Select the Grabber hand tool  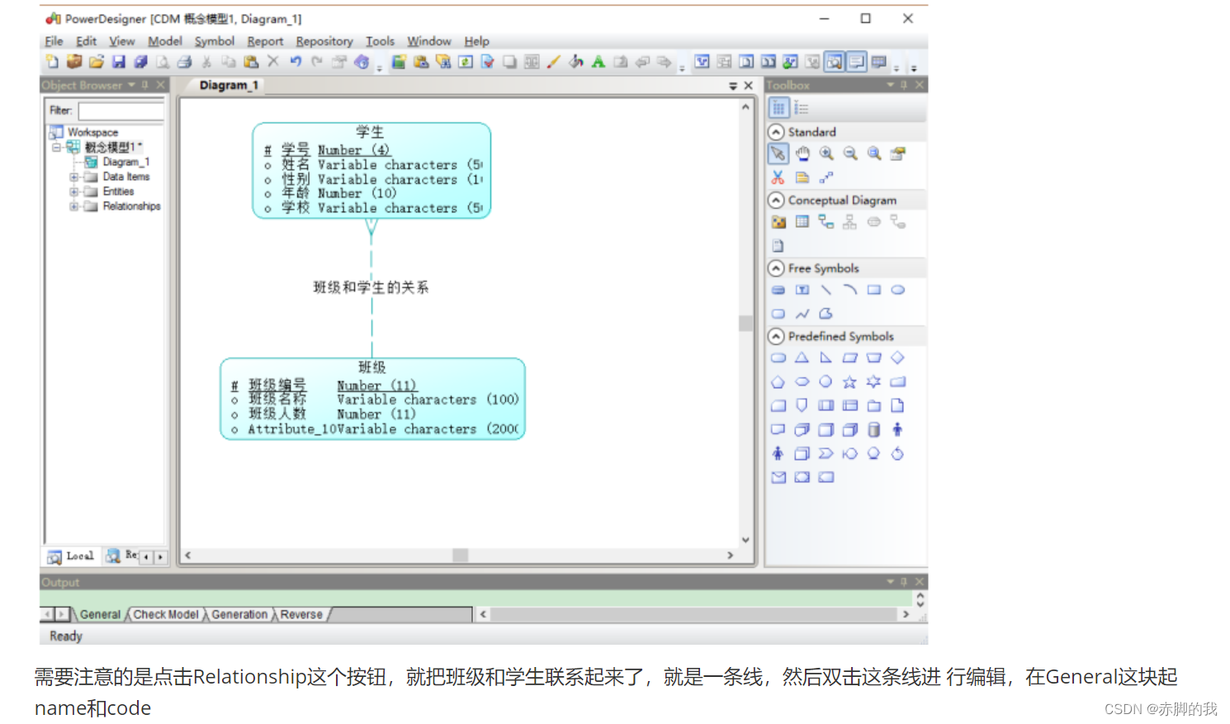tap(802, 154)
